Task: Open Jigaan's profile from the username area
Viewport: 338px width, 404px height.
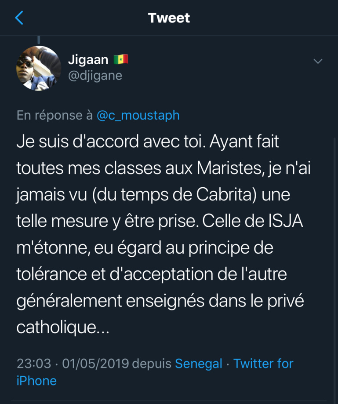Action: pos(96,75)
